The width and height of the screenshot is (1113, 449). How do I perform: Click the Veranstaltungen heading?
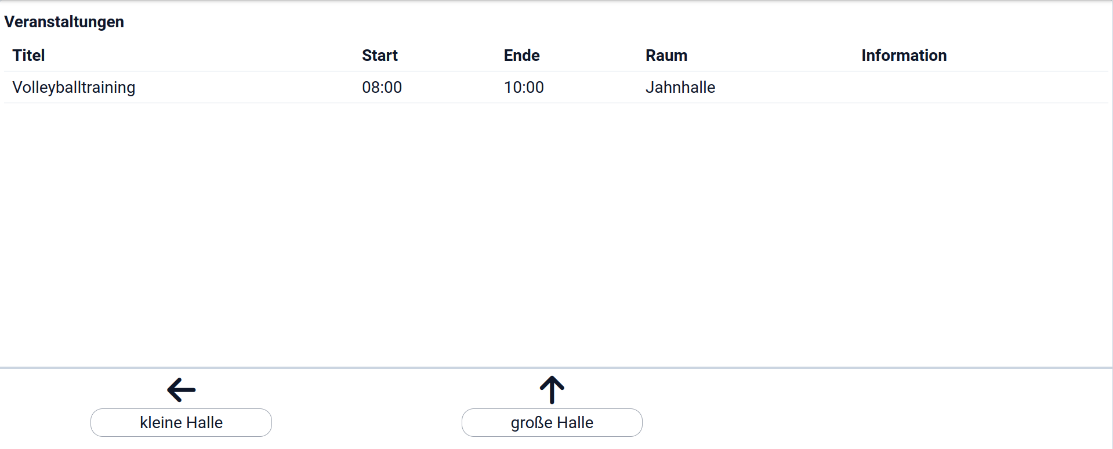click(64, 22)
